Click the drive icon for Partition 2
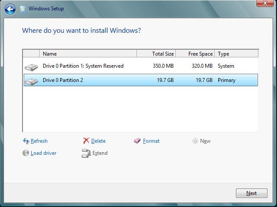Image resolution: width=277 pixels, height=207 pixels. coord(31,81)
